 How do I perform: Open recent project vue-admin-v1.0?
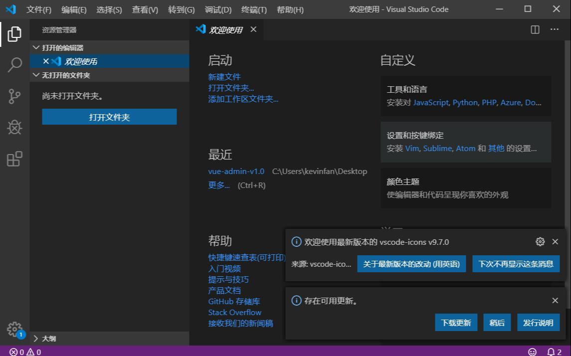236,171
